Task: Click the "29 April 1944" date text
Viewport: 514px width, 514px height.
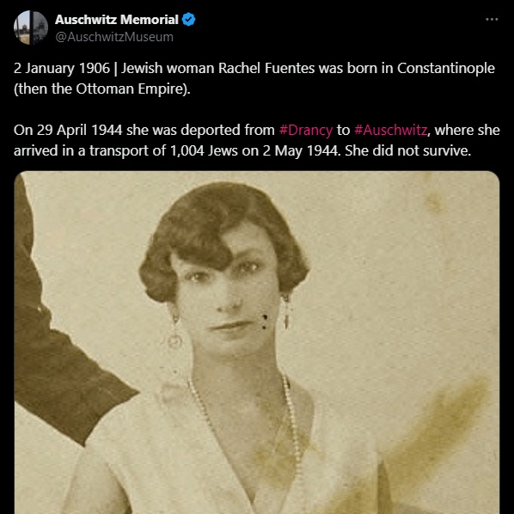Action: (x=79, y=130)
